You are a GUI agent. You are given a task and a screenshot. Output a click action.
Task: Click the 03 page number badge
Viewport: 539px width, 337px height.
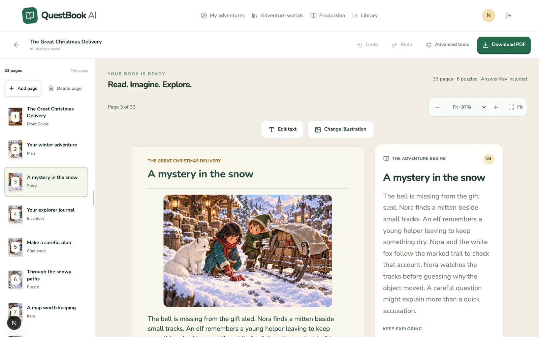489,159
